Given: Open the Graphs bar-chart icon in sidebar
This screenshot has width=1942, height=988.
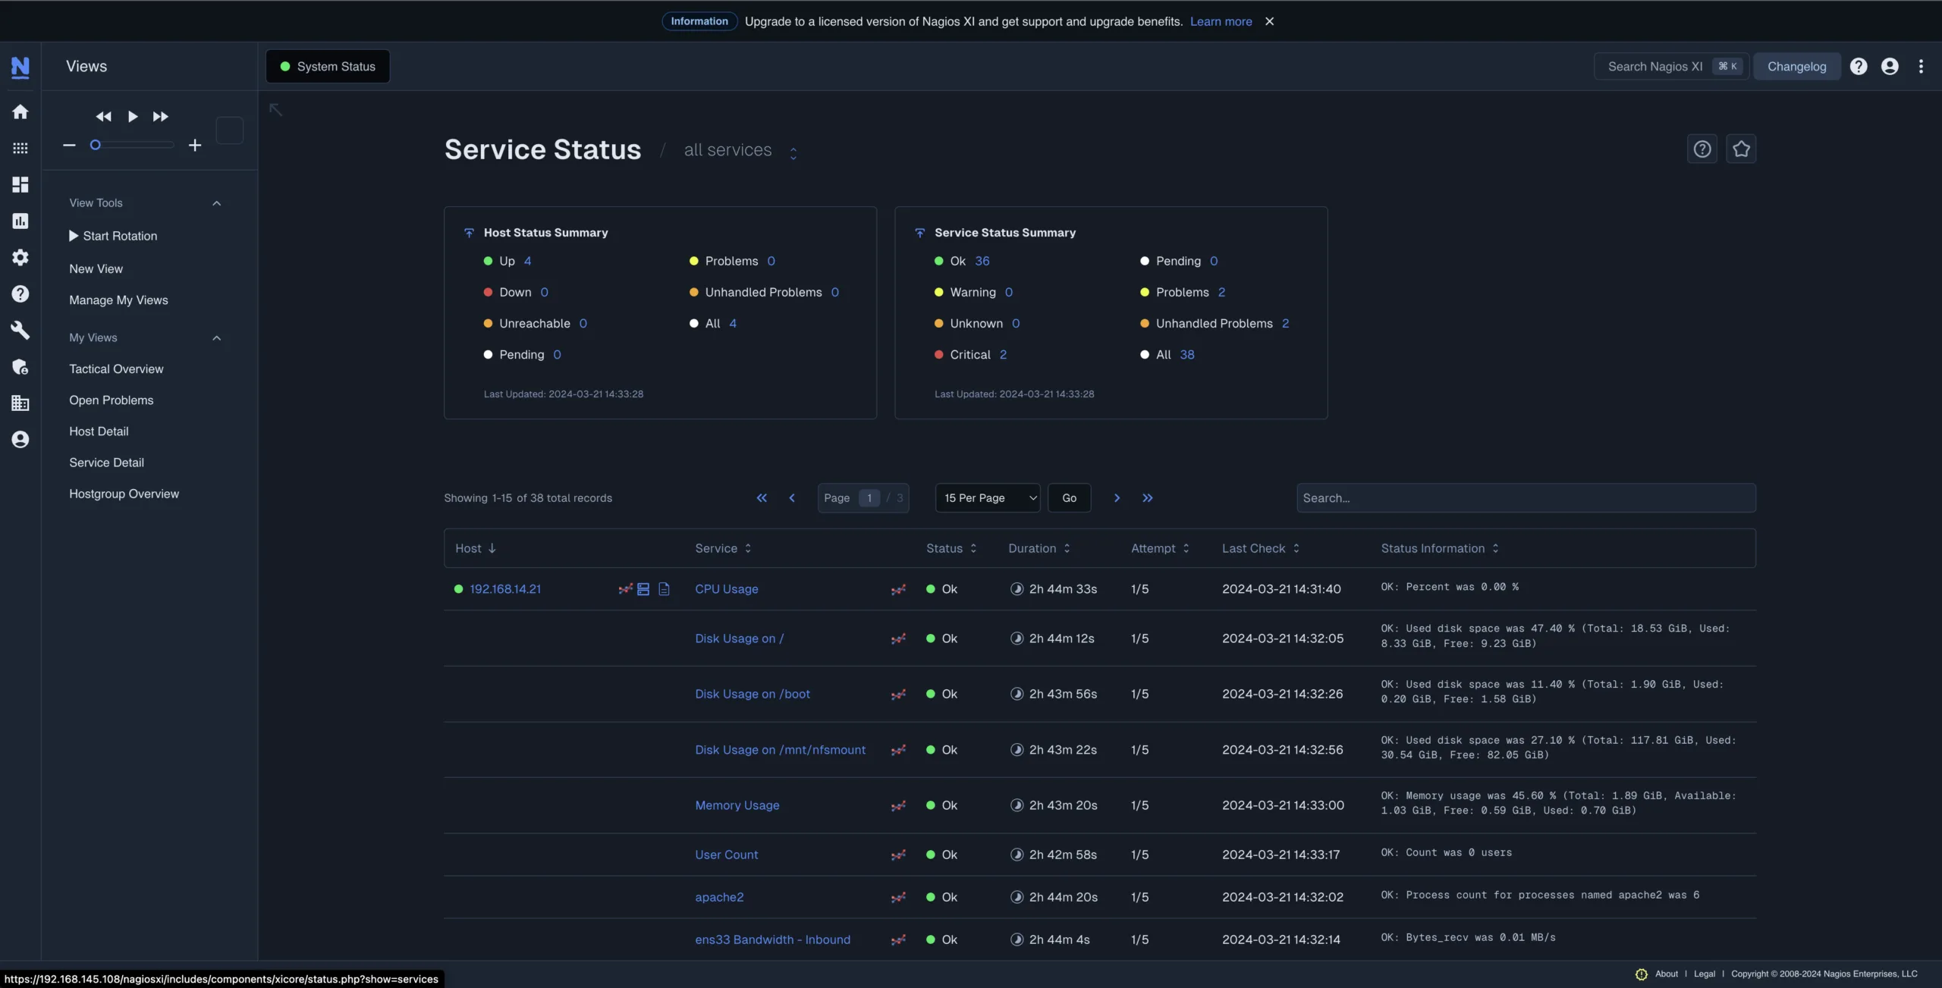Looking at the screenshot, I should click(20, 221).
